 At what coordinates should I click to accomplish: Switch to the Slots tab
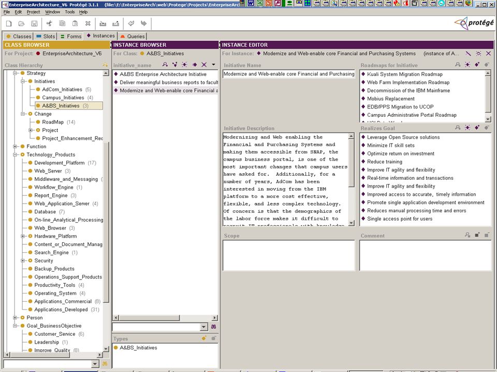(x=46, y=36)
